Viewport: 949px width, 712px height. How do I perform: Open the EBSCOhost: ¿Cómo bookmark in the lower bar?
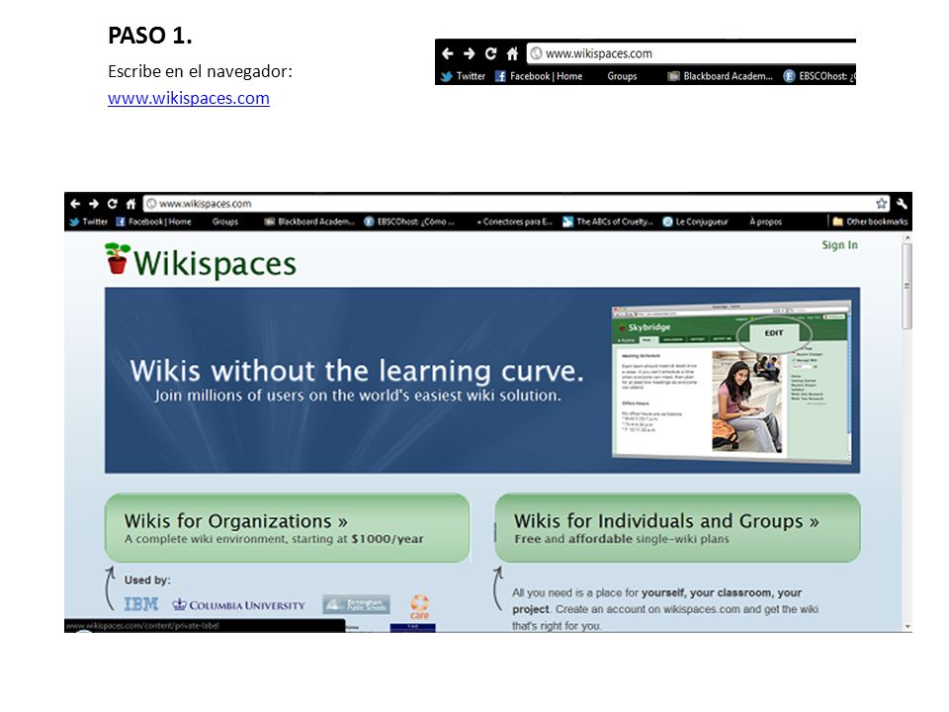click(x=408, y=222)
